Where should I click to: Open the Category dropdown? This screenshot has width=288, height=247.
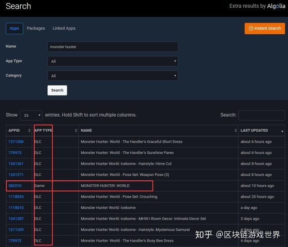tap(112, 76)
